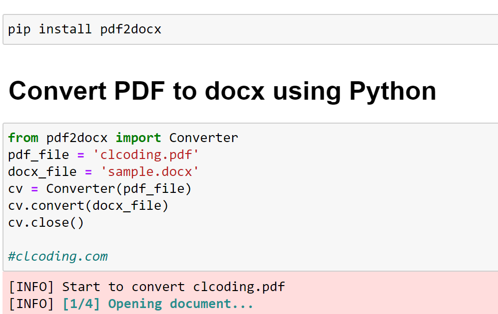The height and width of the screenshot is (314, 498).
Task: Click the 'clcoding.pdf' string literal
Action: click(146, 155)
